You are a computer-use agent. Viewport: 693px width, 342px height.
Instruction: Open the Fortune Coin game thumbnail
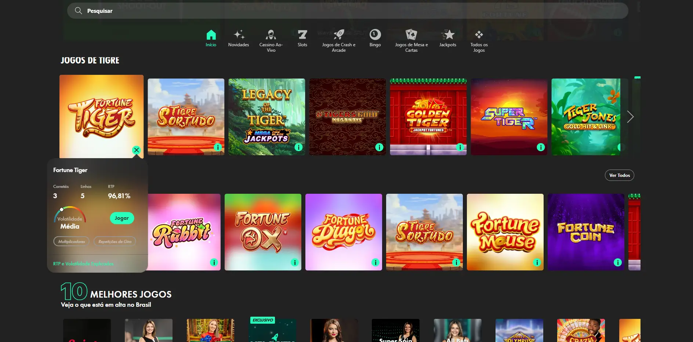click(x=586, y=232)
